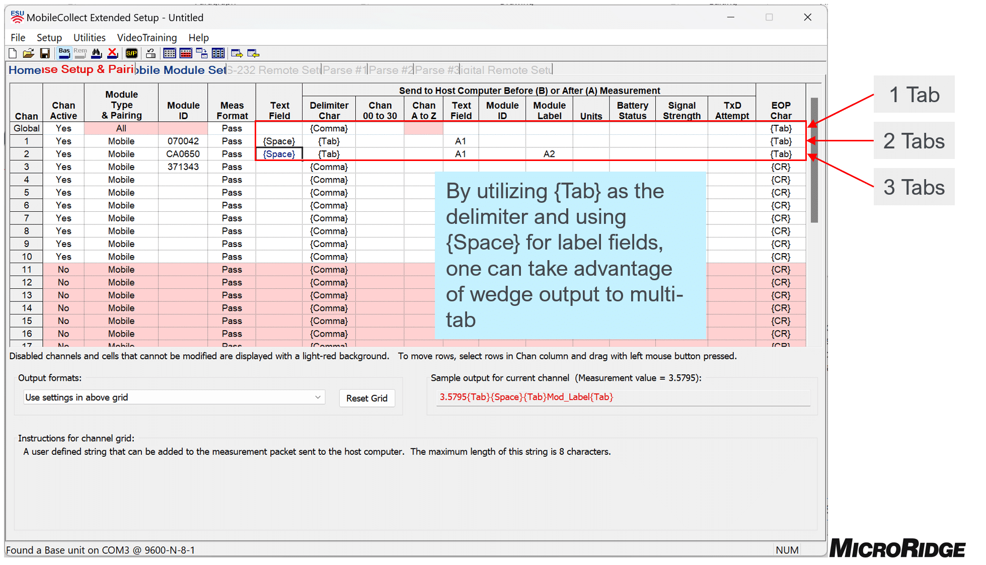Select the Bas (Base) toolbar icon
The width and height of the screenshot is (986, 565).
click(64, 53)
